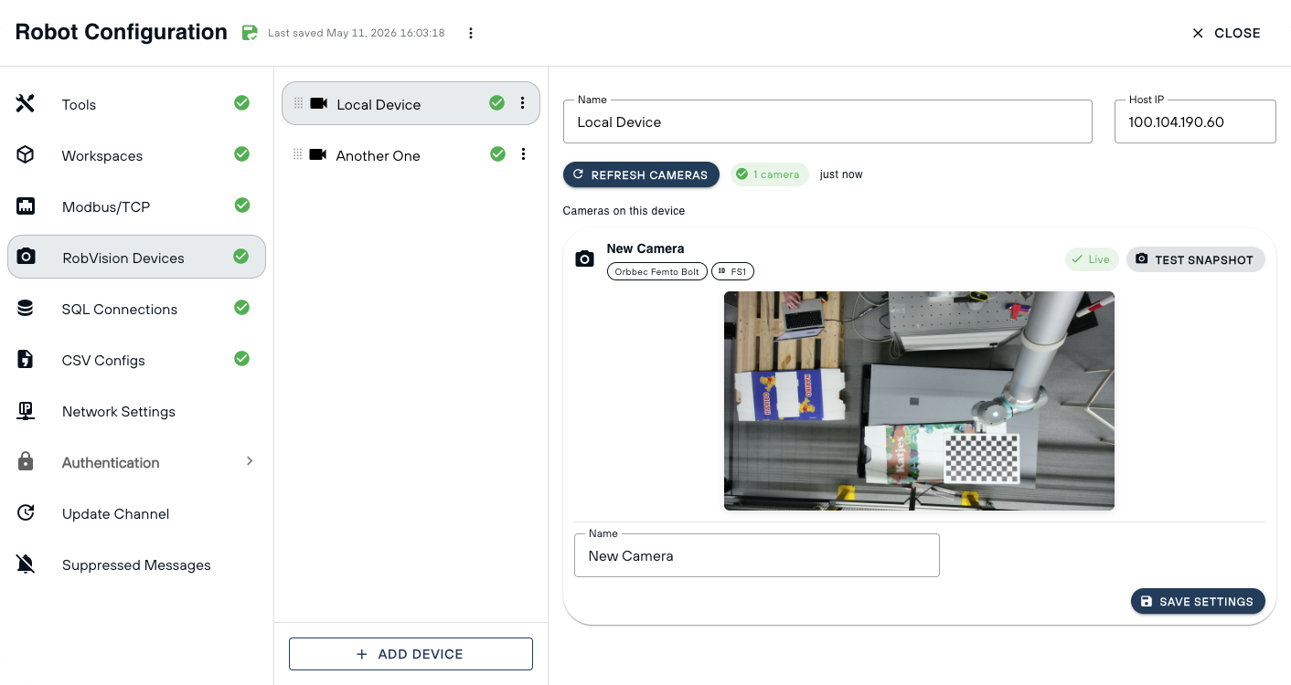Click the Host IP input field

point(1195,121)
